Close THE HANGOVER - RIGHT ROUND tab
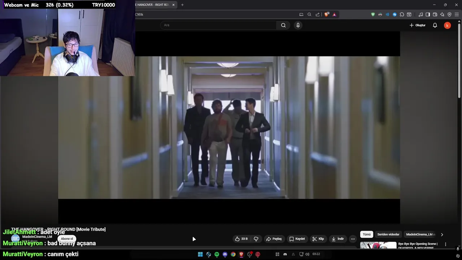 173,5
